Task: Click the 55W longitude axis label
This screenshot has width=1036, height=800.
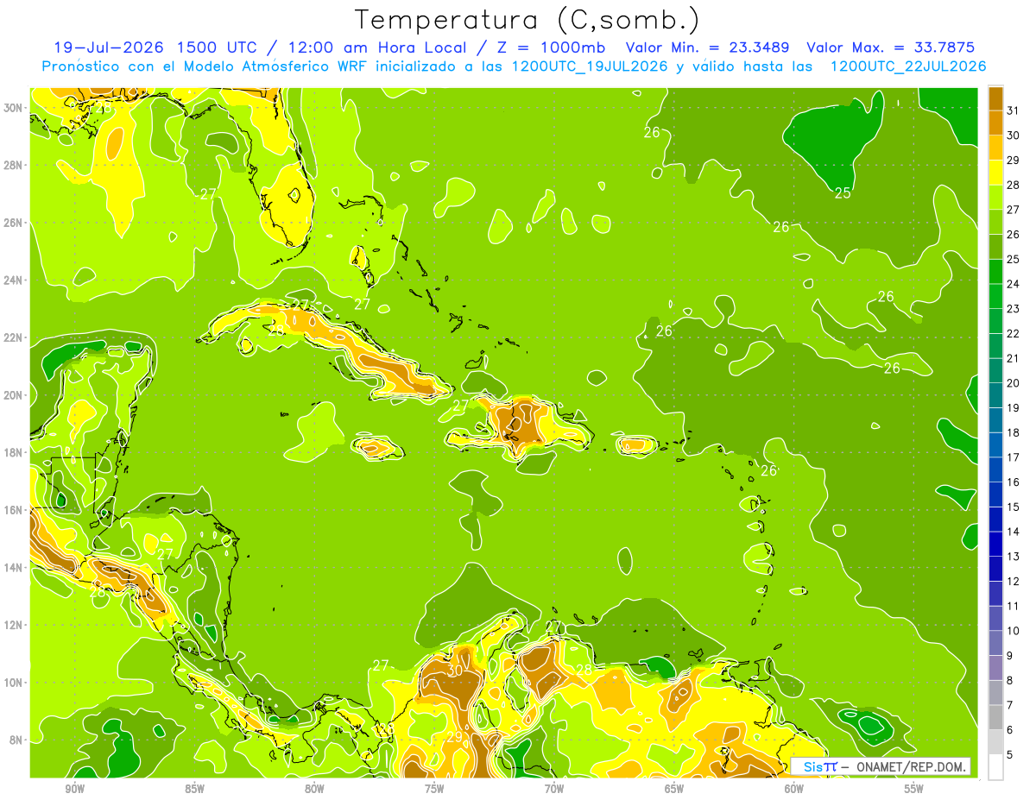Action: click(x=914, y=789)
